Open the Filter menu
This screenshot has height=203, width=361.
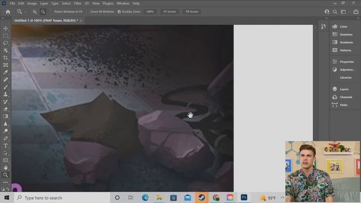(x=78, y=3)
